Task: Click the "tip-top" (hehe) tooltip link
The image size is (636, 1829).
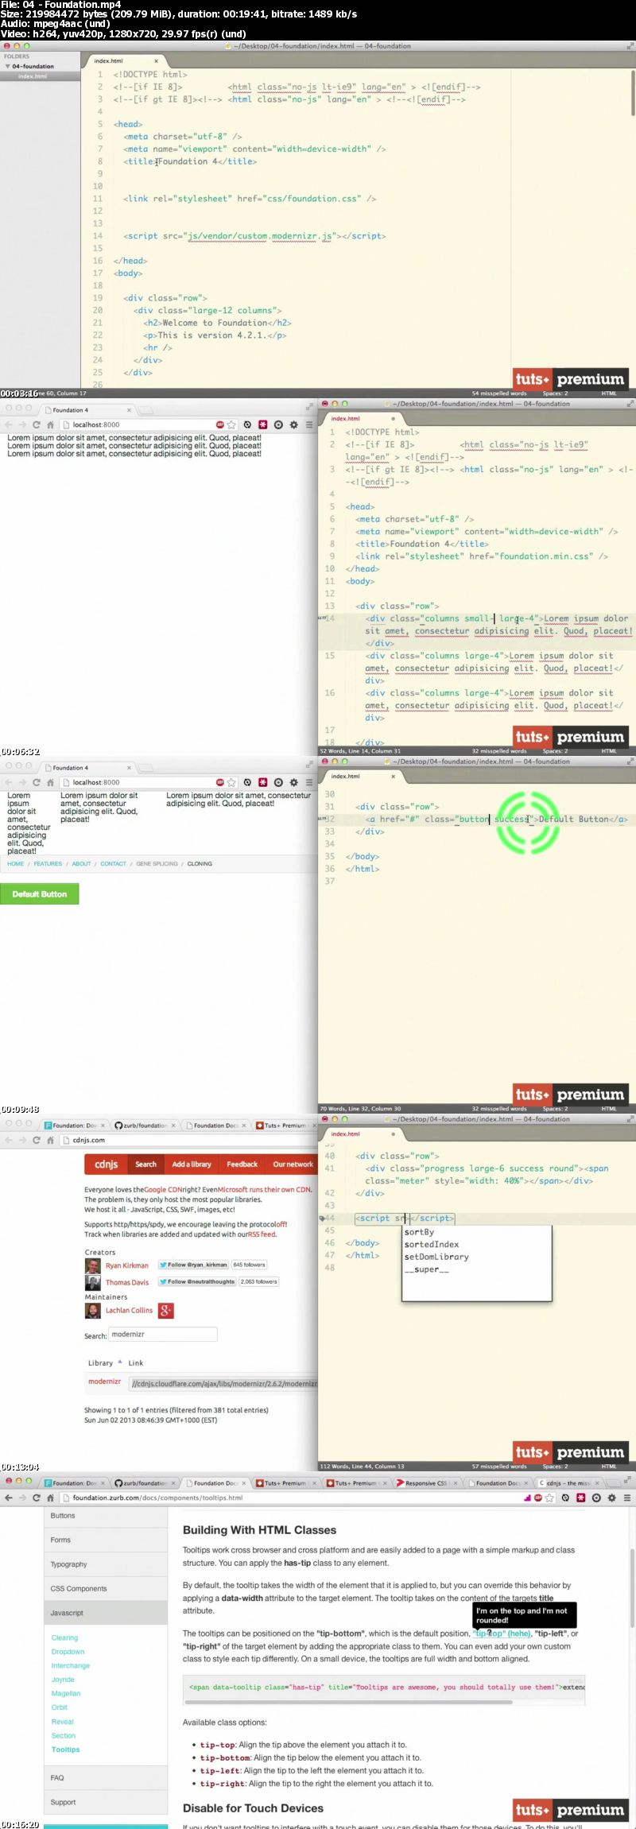Action: [502, 1634]
